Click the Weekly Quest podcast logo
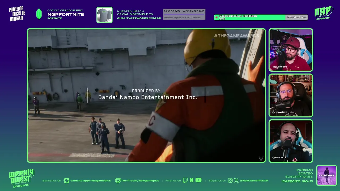 21,179
